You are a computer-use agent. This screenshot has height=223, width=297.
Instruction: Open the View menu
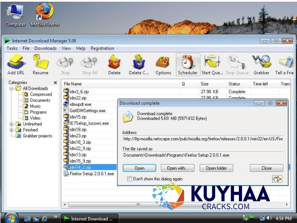pyautogui.click(x=66, y=48)
